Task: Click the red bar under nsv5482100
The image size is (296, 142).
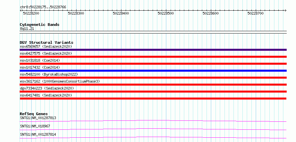Action: 153,78
